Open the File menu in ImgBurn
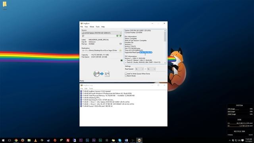This screenshot has width=254, height=143. click(x=82, y=27)
